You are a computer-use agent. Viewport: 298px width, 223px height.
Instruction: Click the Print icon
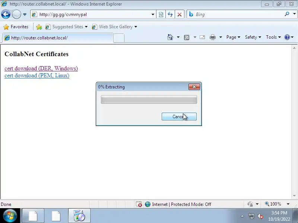click(212, 37)
